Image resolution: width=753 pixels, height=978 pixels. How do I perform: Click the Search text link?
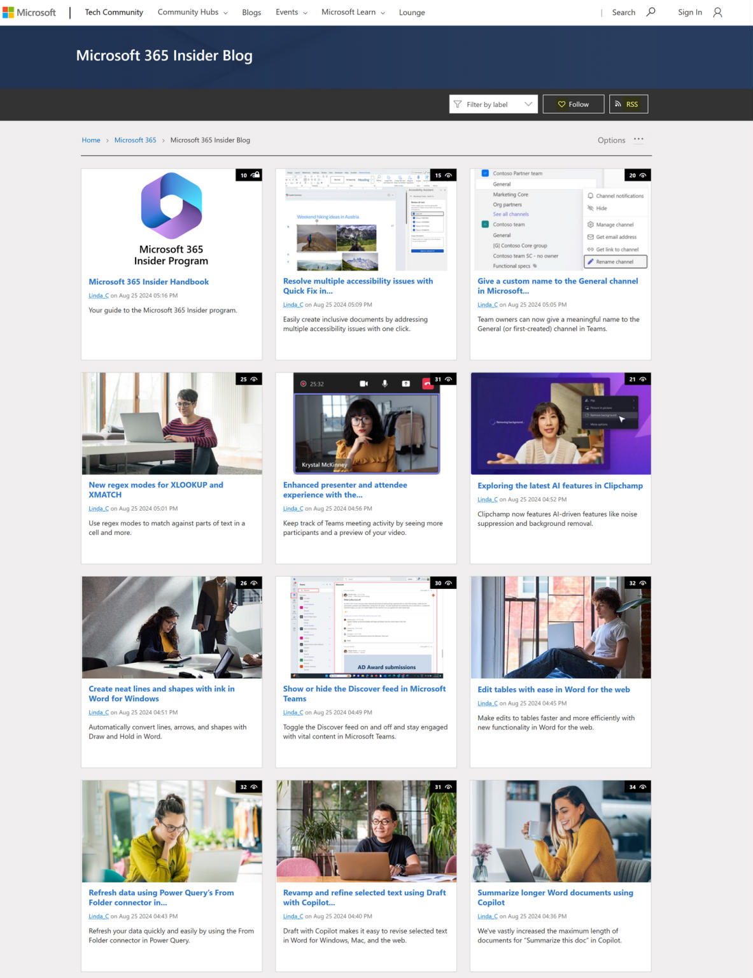coord(624,12)
